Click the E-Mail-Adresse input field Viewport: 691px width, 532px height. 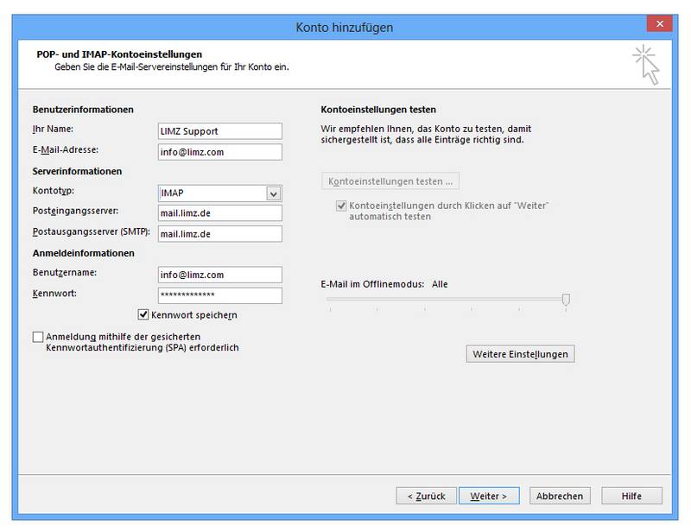click(220, 152)
